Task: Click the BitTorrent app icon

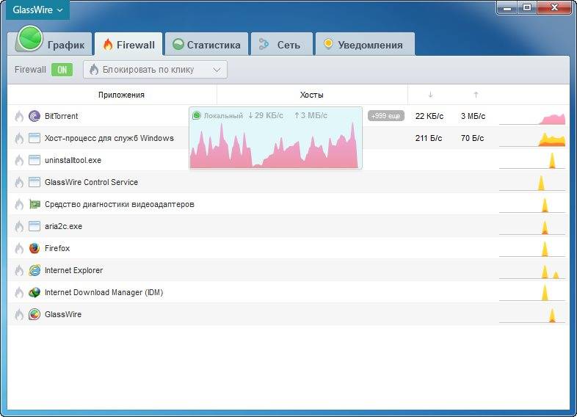Action: pos(35,116)
